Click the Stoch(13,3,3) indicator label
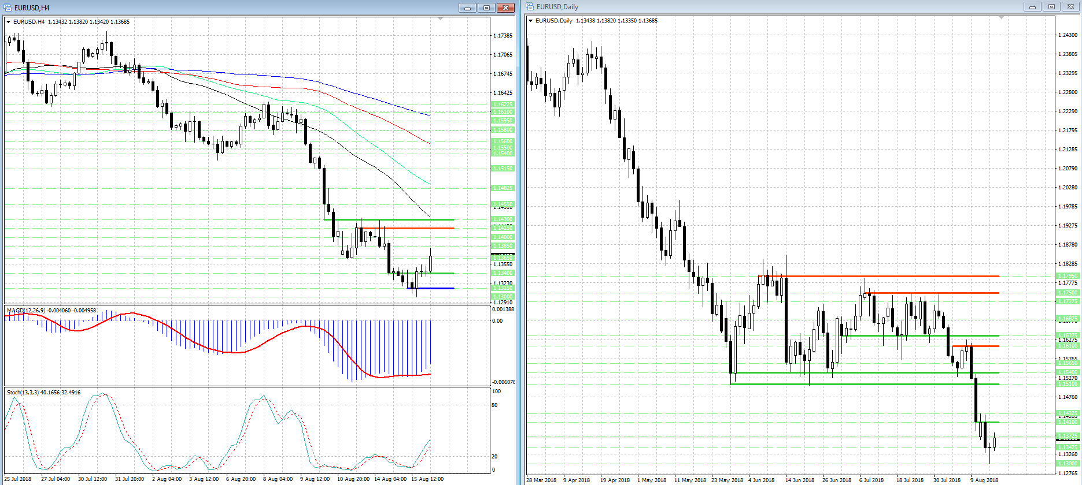 23,393
